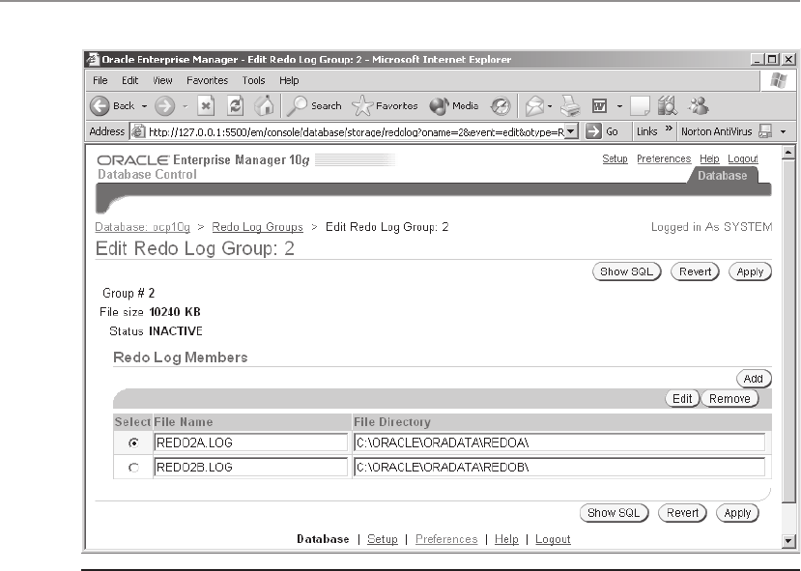Screen dimensions: 801x571
Task: Click the scrollbar down arrow
Action: point(788,540)
